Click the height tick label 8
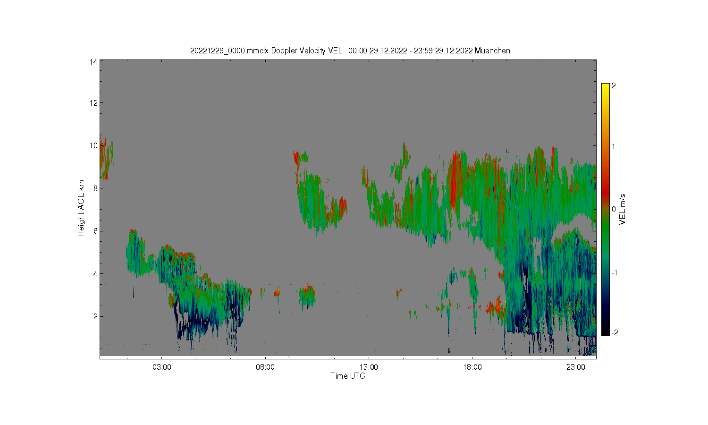Viewport: 708px width, 425px height. pyautogui.click(x=95, y=188)
